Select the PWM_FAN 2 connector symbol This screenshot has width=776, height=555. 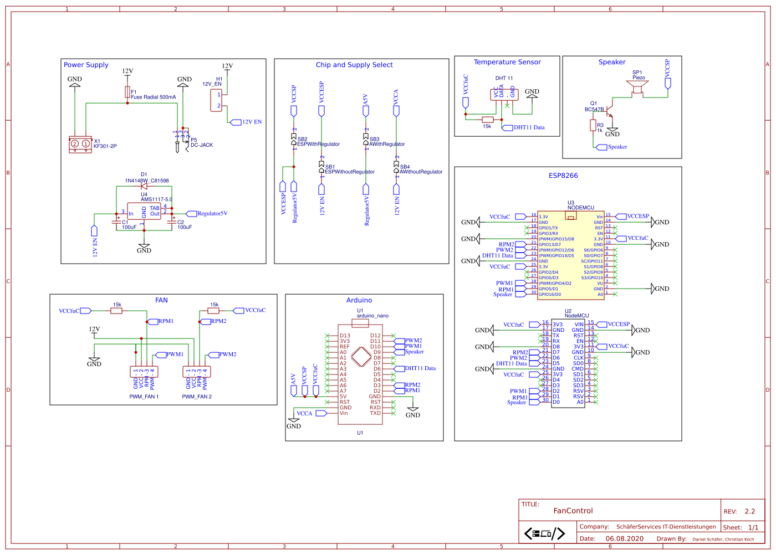pyautogui.click(x=197, y=372)
